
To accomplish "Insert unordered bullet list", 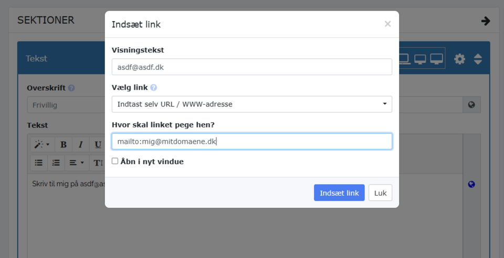I will coord(39,163).
